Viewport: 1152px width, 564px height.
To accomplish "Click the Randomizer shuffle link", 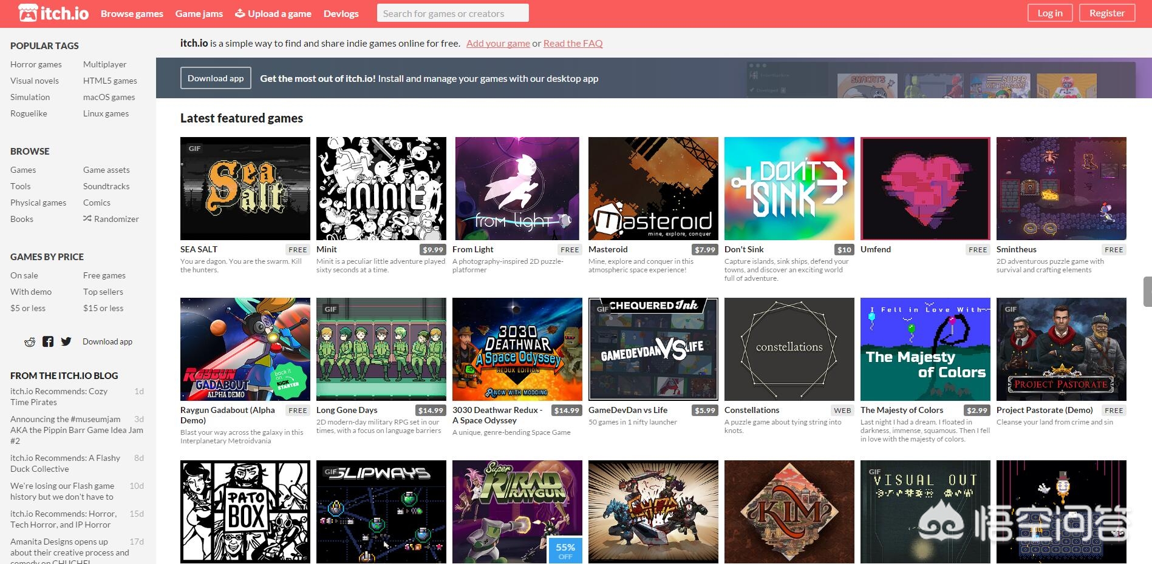I will click(x=111, y=219).
